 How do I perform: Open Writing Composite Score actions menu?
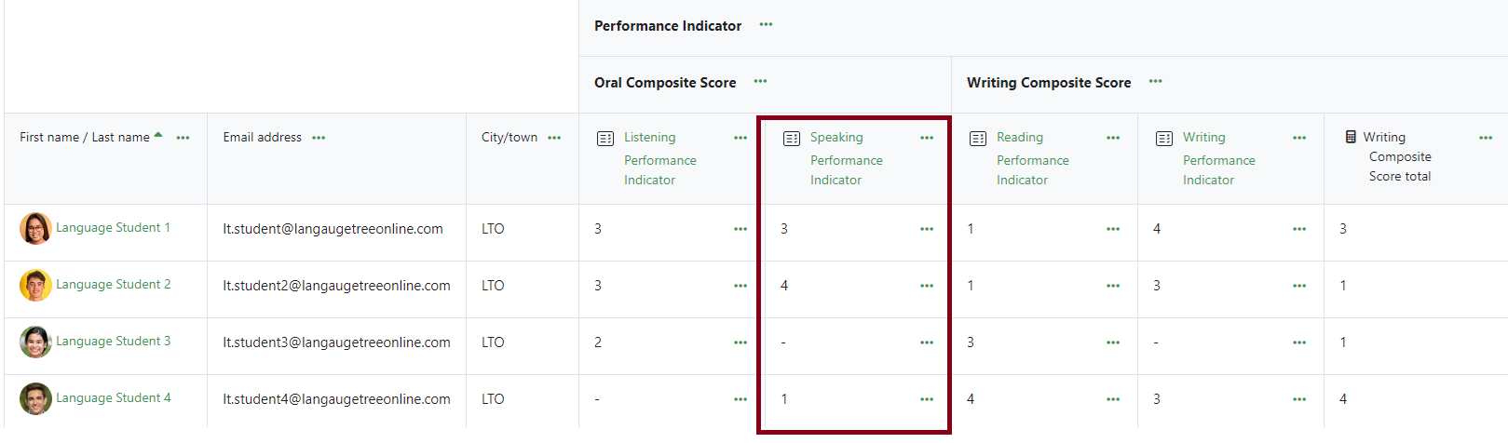1155,82
